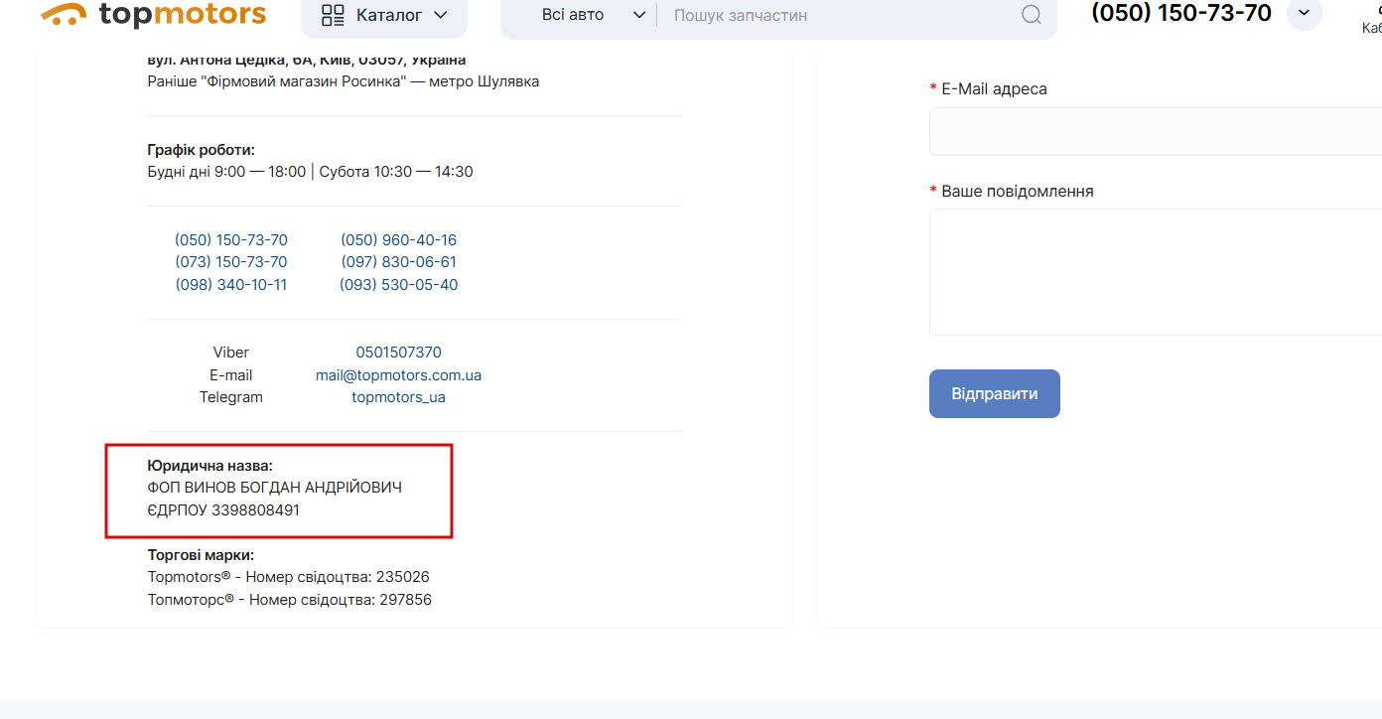The image size is (1382, 719).
Task: Click the E-Mail адреса input field
Action: 1156,131
